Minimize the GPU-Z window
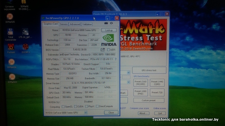This screenshot has height=126, width=225. pyautogui.click(x=108, y=18)
